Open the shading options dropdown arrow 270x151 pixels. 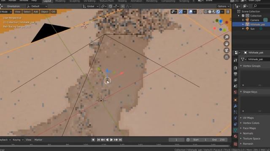pos(222,12)
